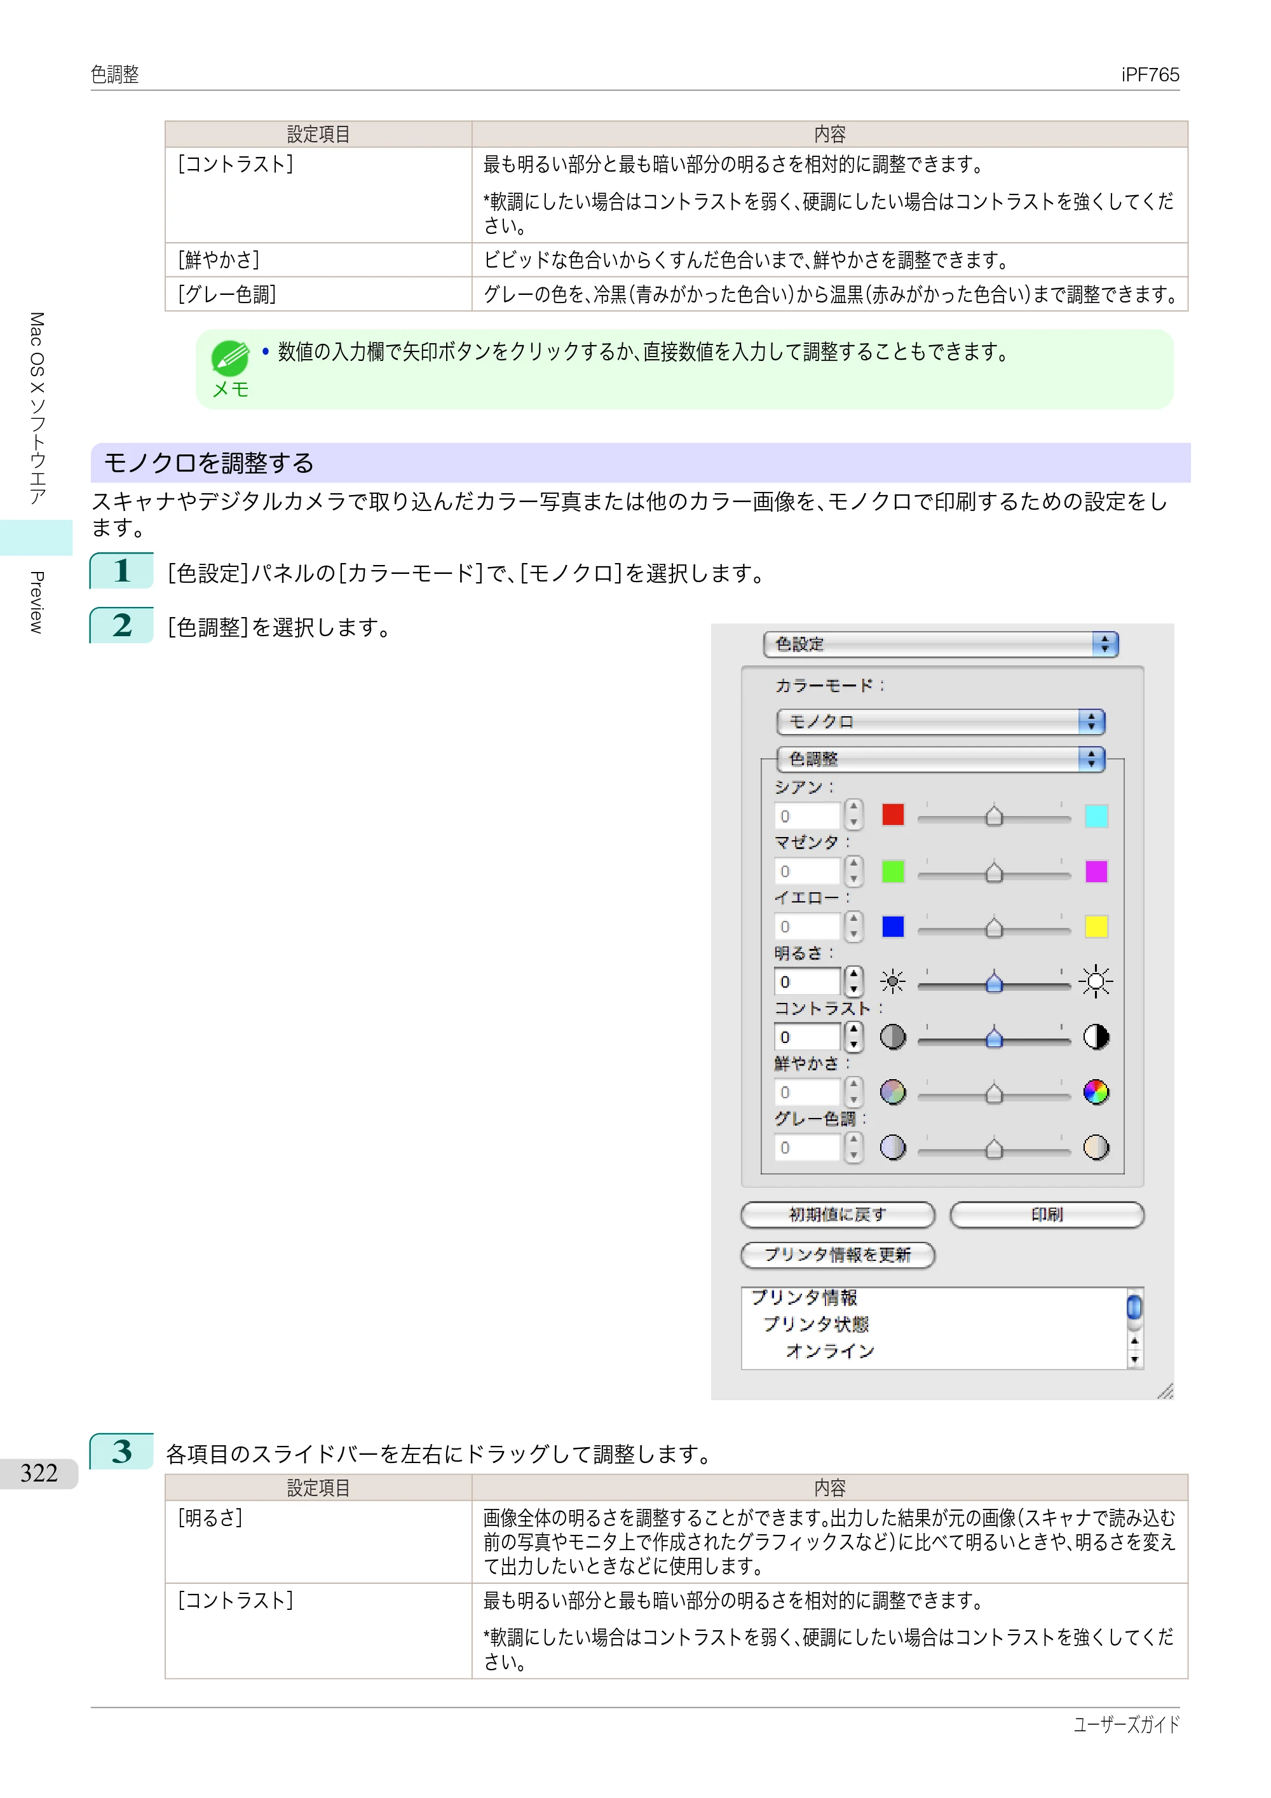Click the green swatch beside magenta slider
The image size is (1271, 1798).
[893, 871]
